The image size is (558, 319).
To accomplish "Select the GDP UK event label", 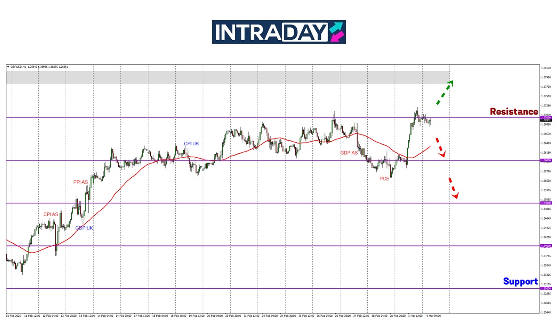I will click(84, 228).
